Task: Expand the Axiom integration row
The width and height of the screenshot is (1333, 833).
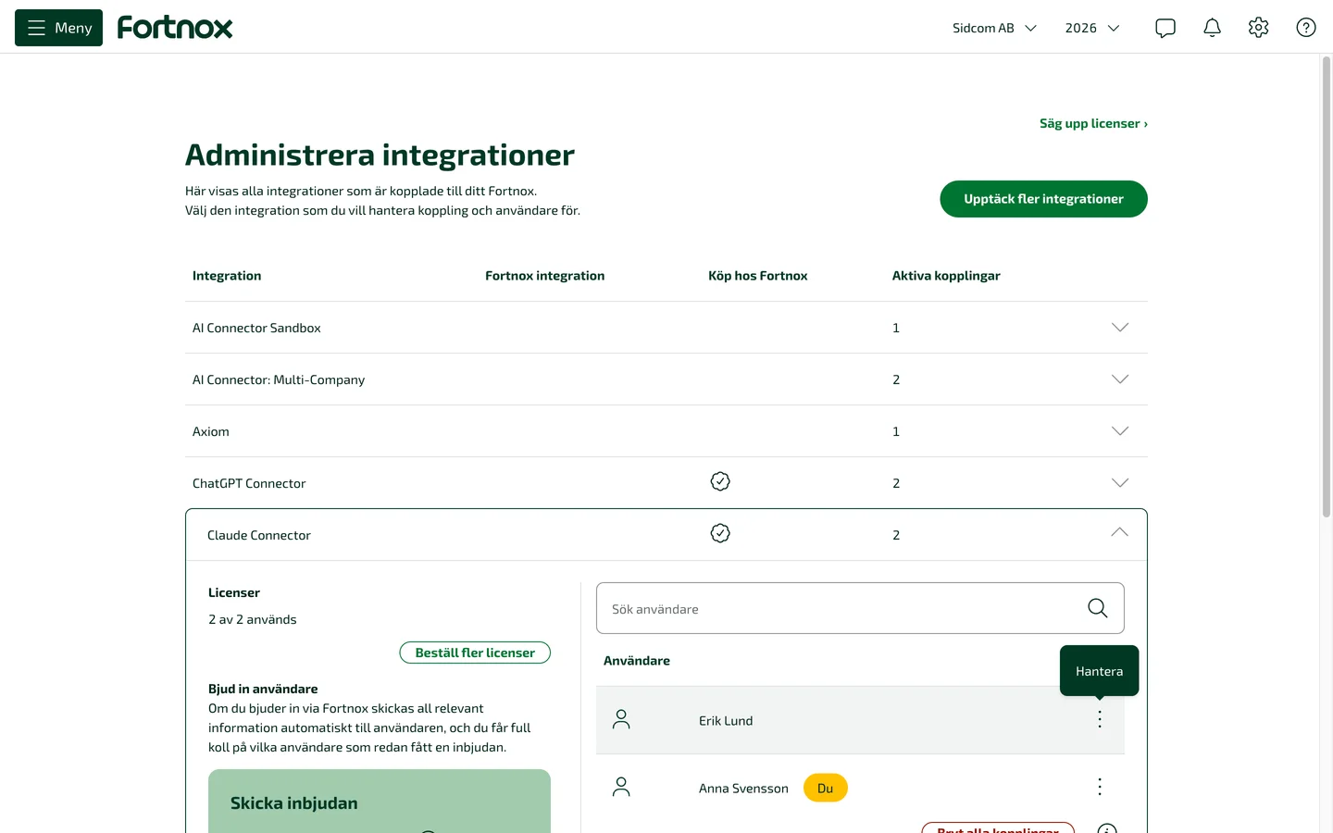Action: [1120, 431]
